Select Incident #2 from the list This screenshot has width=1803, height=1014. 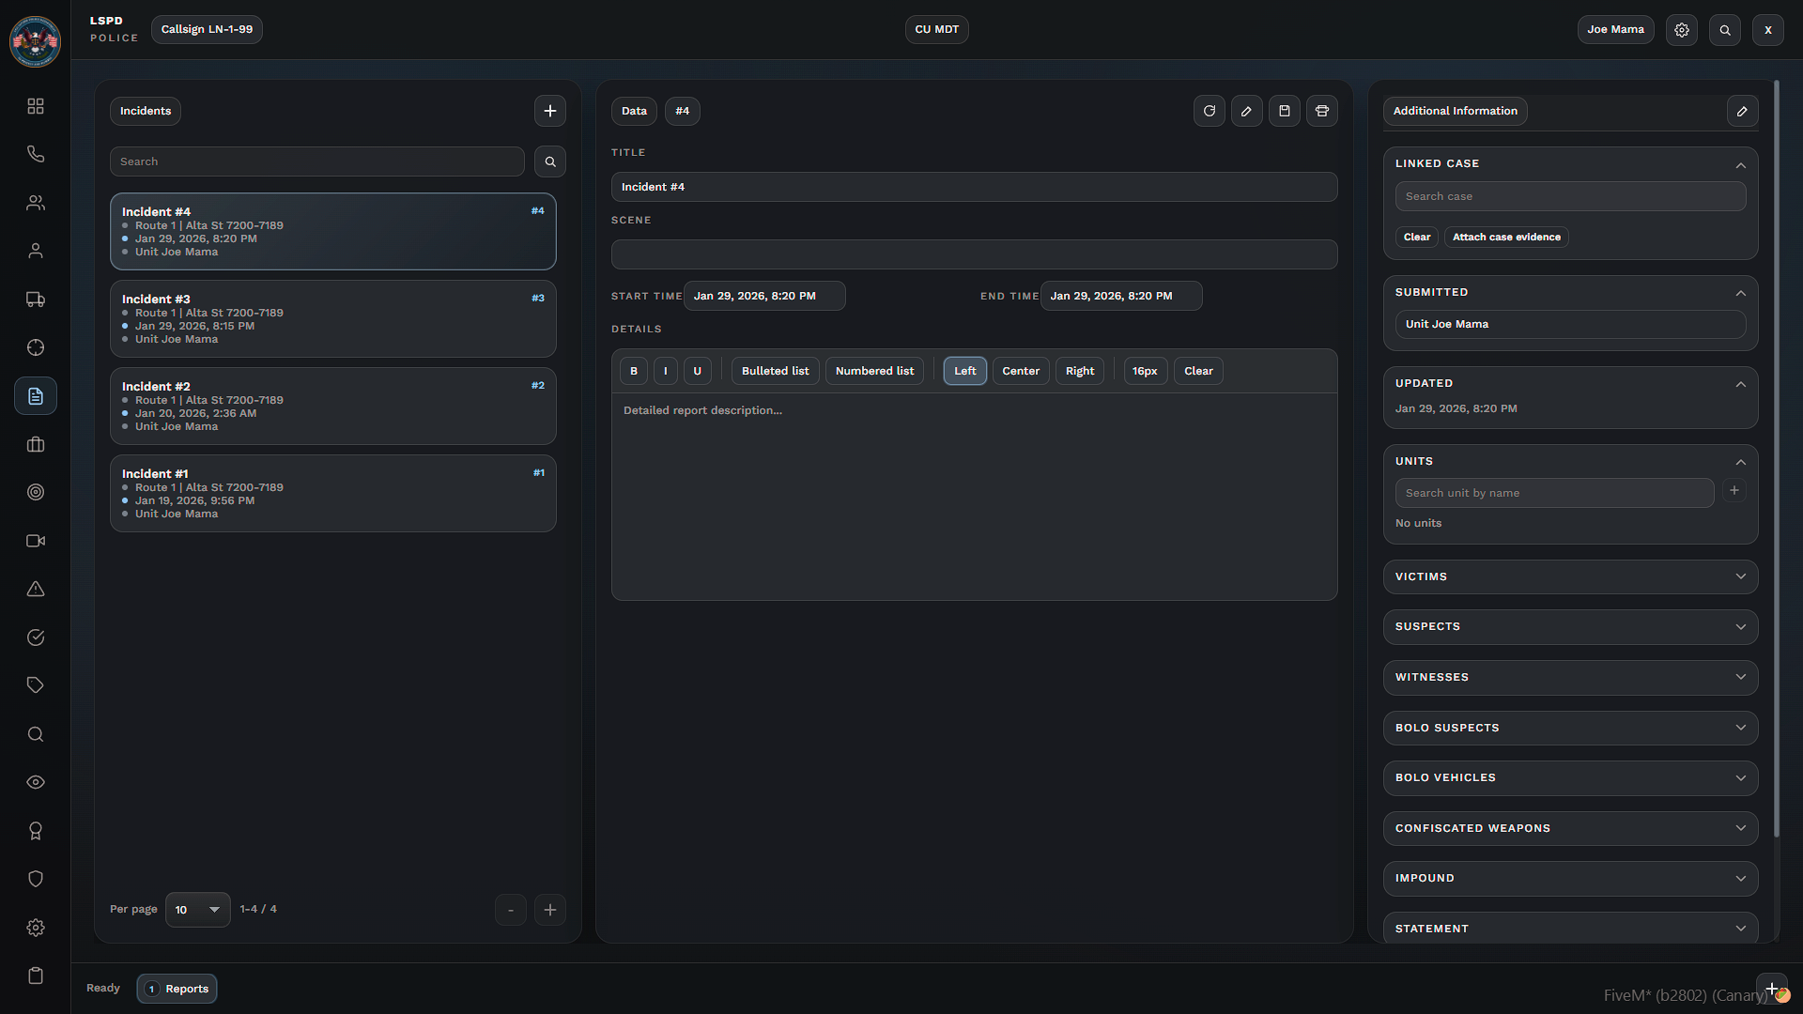point(332,406)
